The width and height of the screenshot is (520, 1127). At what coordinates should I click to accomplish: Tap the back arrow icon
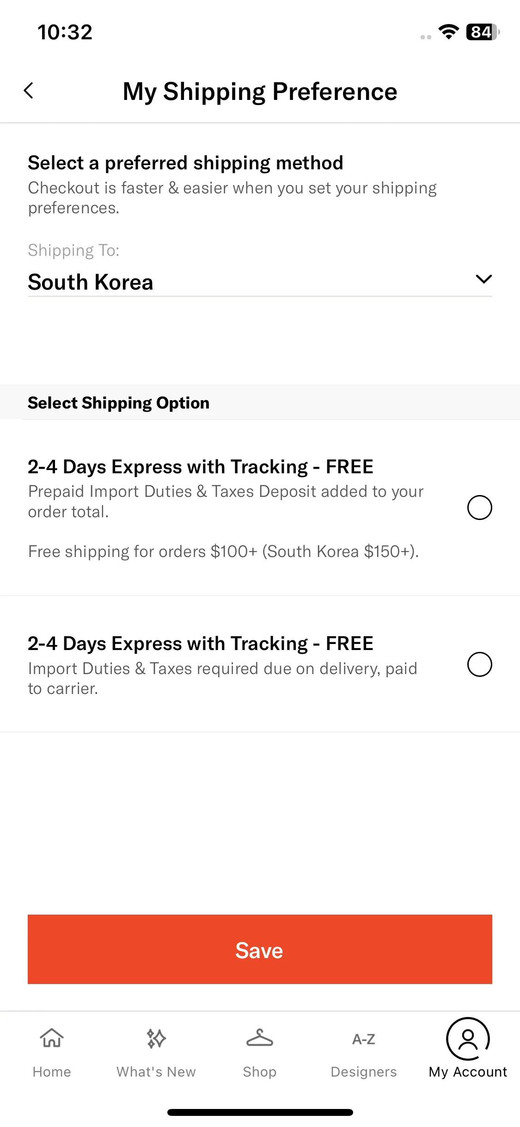29,91
